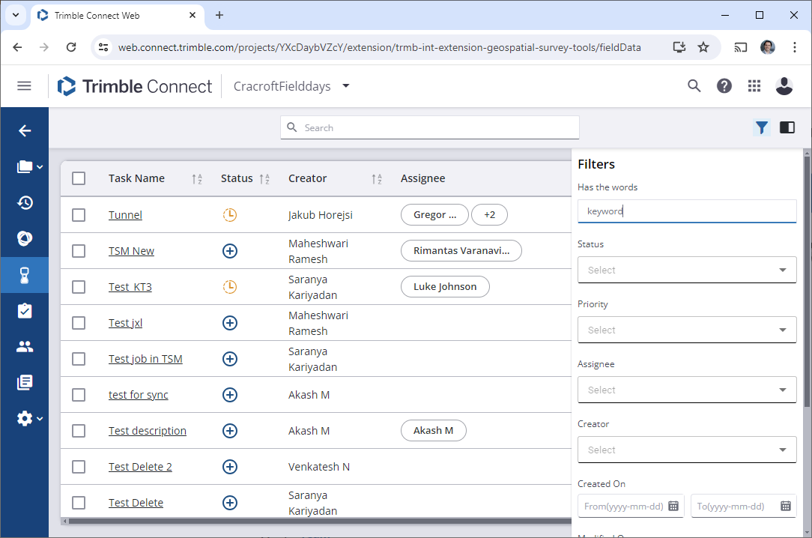Open the Assignee filter dropdown
812x538 pixels.
(x=687, y=390)
